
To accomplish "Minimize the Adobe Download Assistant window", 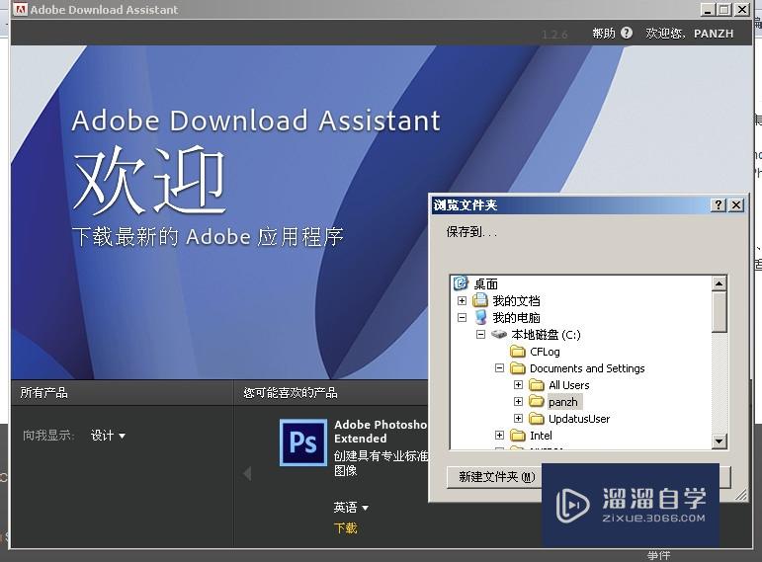I will pyautogui.click(x=708, y=9).
